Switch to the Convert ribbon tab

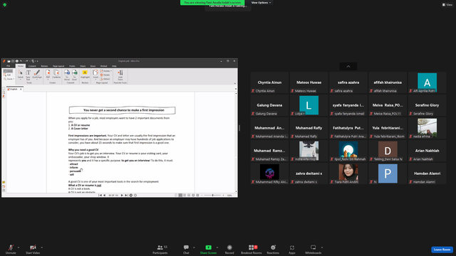click(32, 66)
